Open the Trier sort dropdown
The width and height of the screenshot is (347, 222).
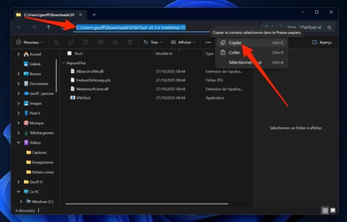[153, 42]
